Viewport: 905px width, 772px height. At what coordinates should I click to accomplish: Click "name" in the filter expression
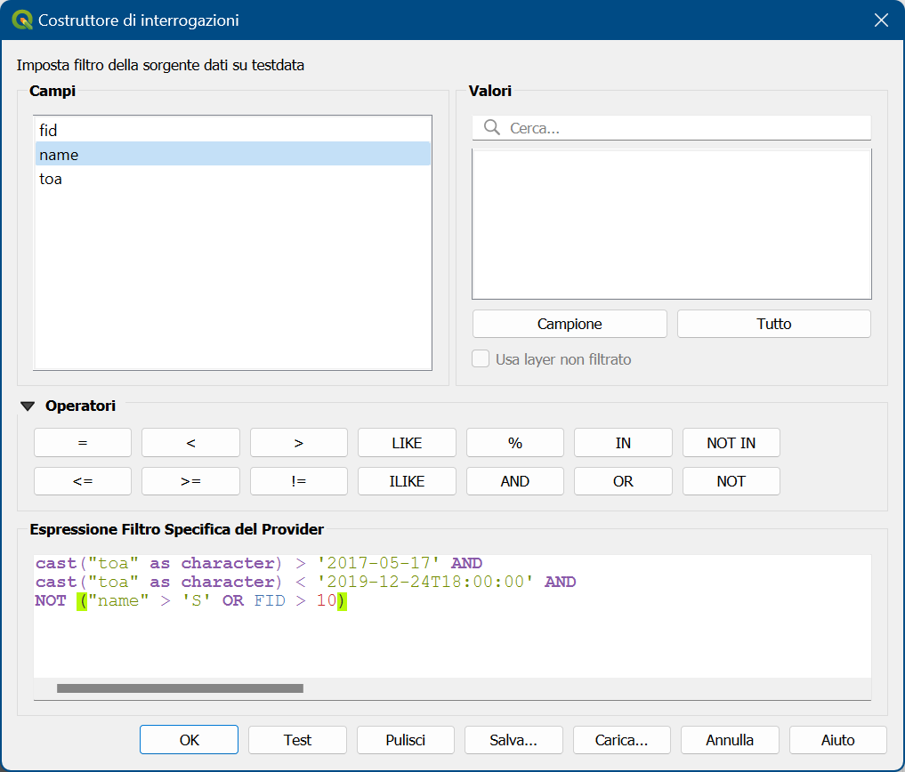[118, 600]
